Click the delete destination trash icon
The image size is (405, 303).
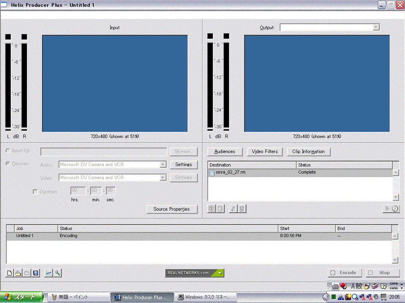click(x=242, y=209)
